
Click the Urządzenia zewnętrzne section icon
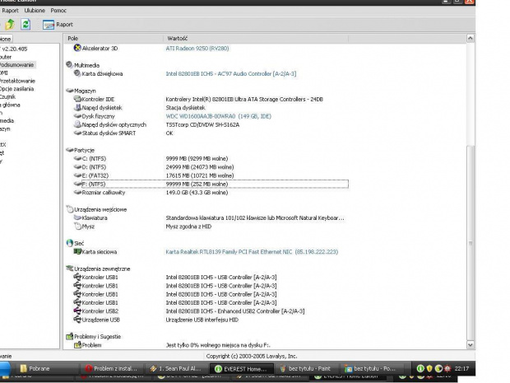(x=69, y=269)
